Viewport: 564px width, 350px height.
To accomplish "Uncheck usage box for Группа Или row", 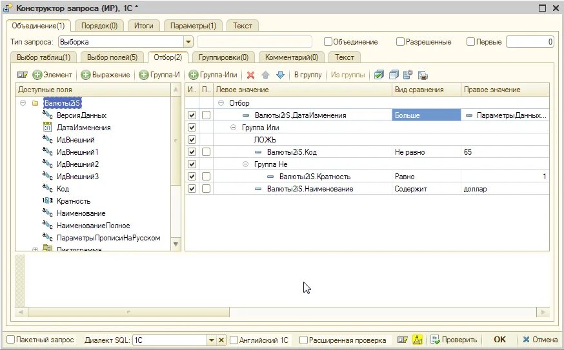I will 192,127.
